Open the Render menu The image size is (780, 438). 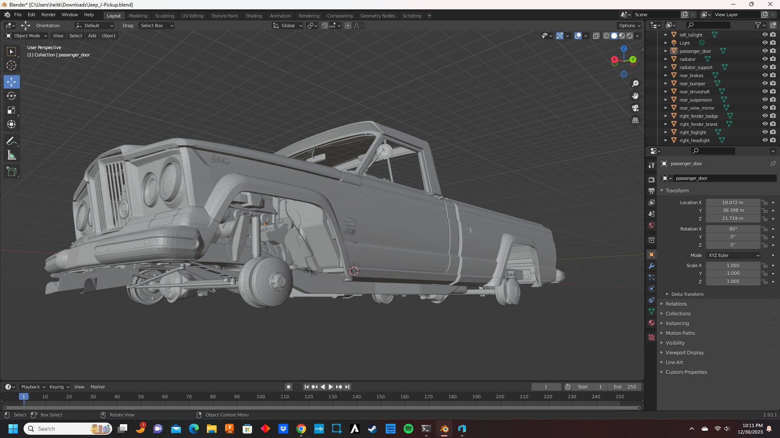[x=48, y=15]
